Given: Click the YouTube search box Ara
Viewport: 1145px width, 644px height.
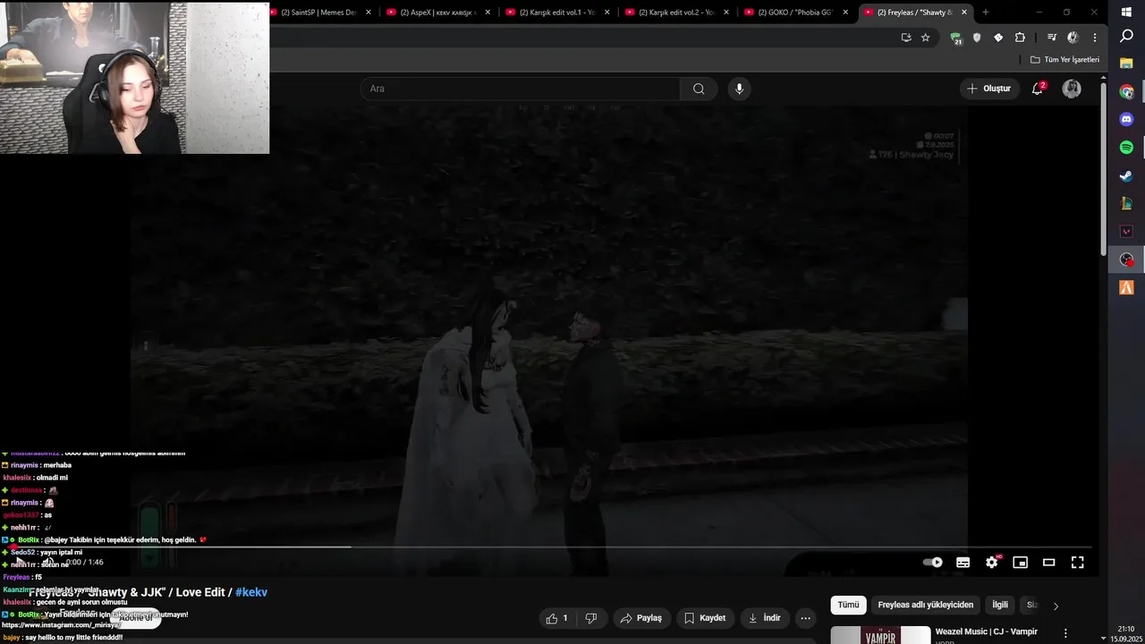Looking at the screenshot, I should click(521, 89).
